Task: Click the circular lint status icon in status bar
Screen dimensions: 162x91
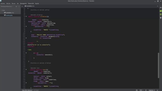Action: [x=146, y=90]
